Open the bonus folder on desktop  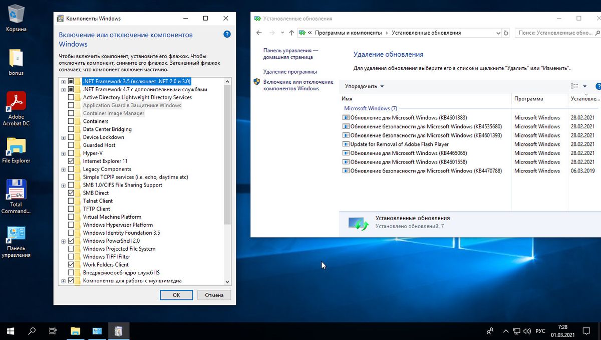pyautogui.click(x=16, y=62)
